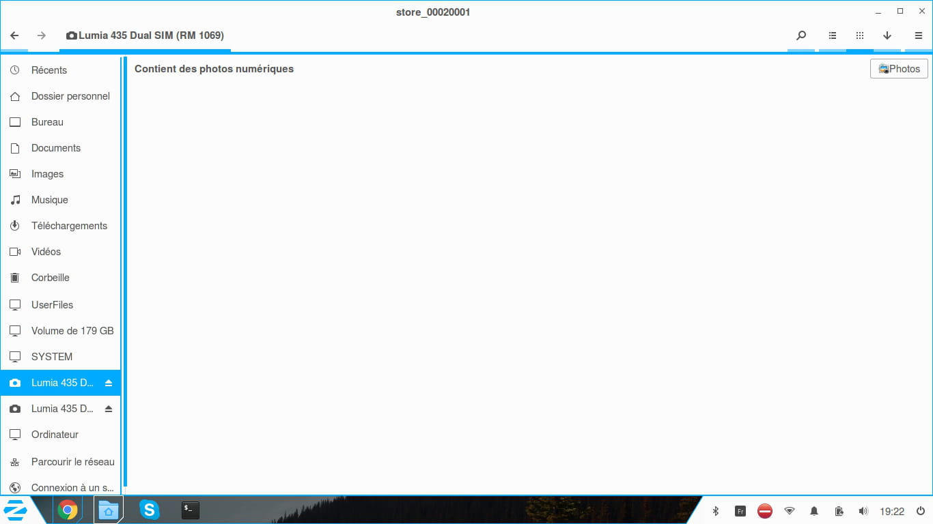Open the Fr keyboard layout indicator

click(x=740, y=511)
